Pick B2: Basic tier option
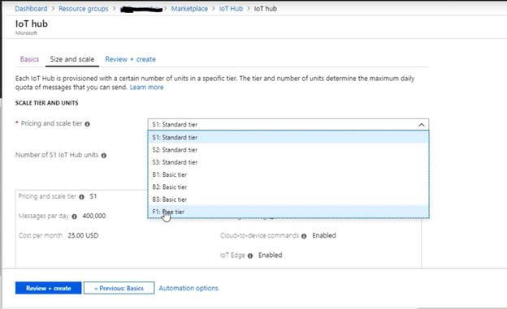Screen dimensions: 507x309 [288, 187]
